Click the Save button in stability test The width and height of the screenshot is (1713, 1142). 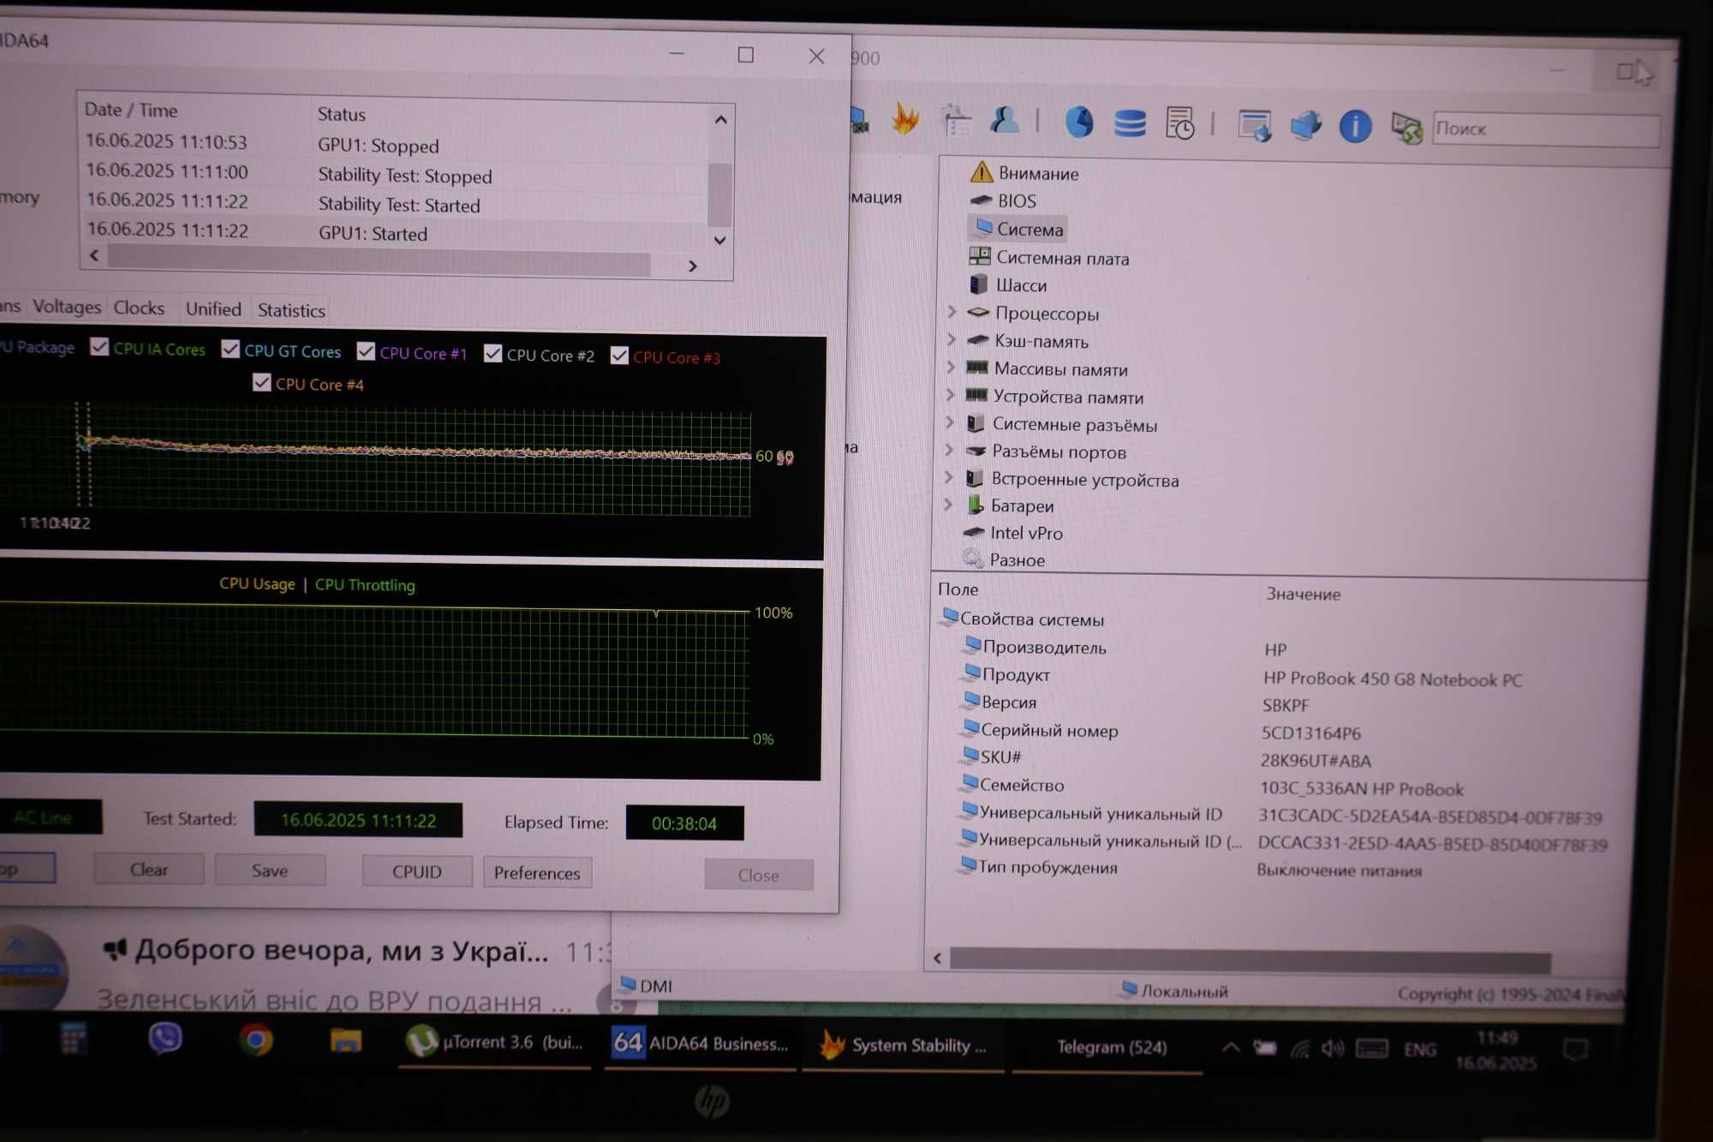point(270,871)
